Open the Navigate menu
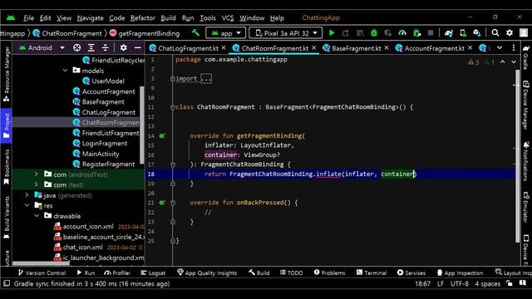Image resolution: width=532 pixels, height=299 pixels. point(90,18)
